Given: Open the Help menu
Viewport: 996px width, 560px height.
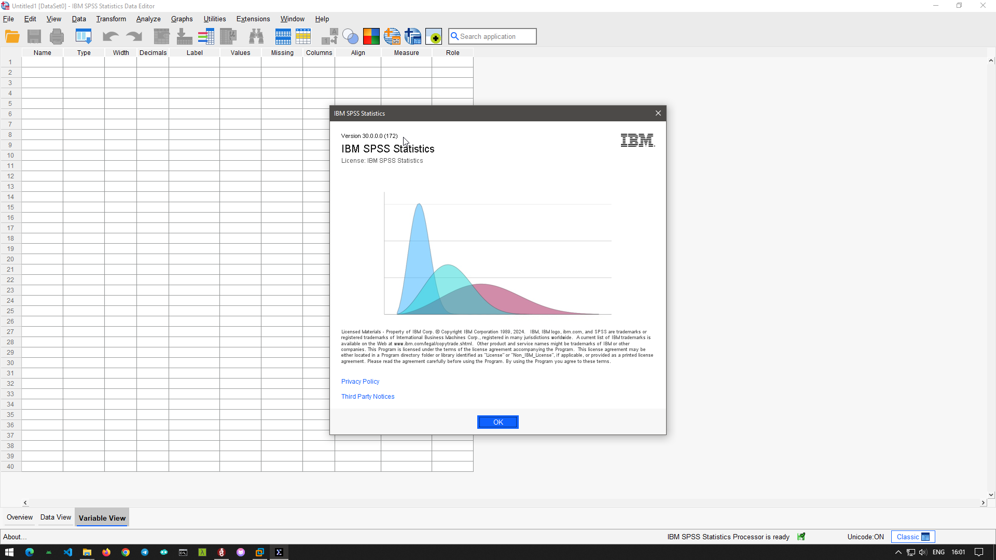Looking at the screenshot, I should (x=322, y=19).
